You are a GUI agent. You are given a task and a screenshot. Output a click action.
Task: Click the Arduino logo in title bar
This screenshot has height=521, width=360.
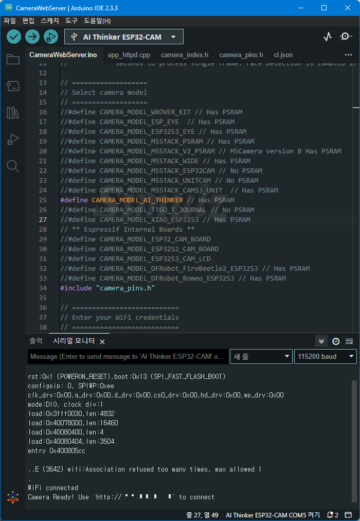tap(9, 8)
